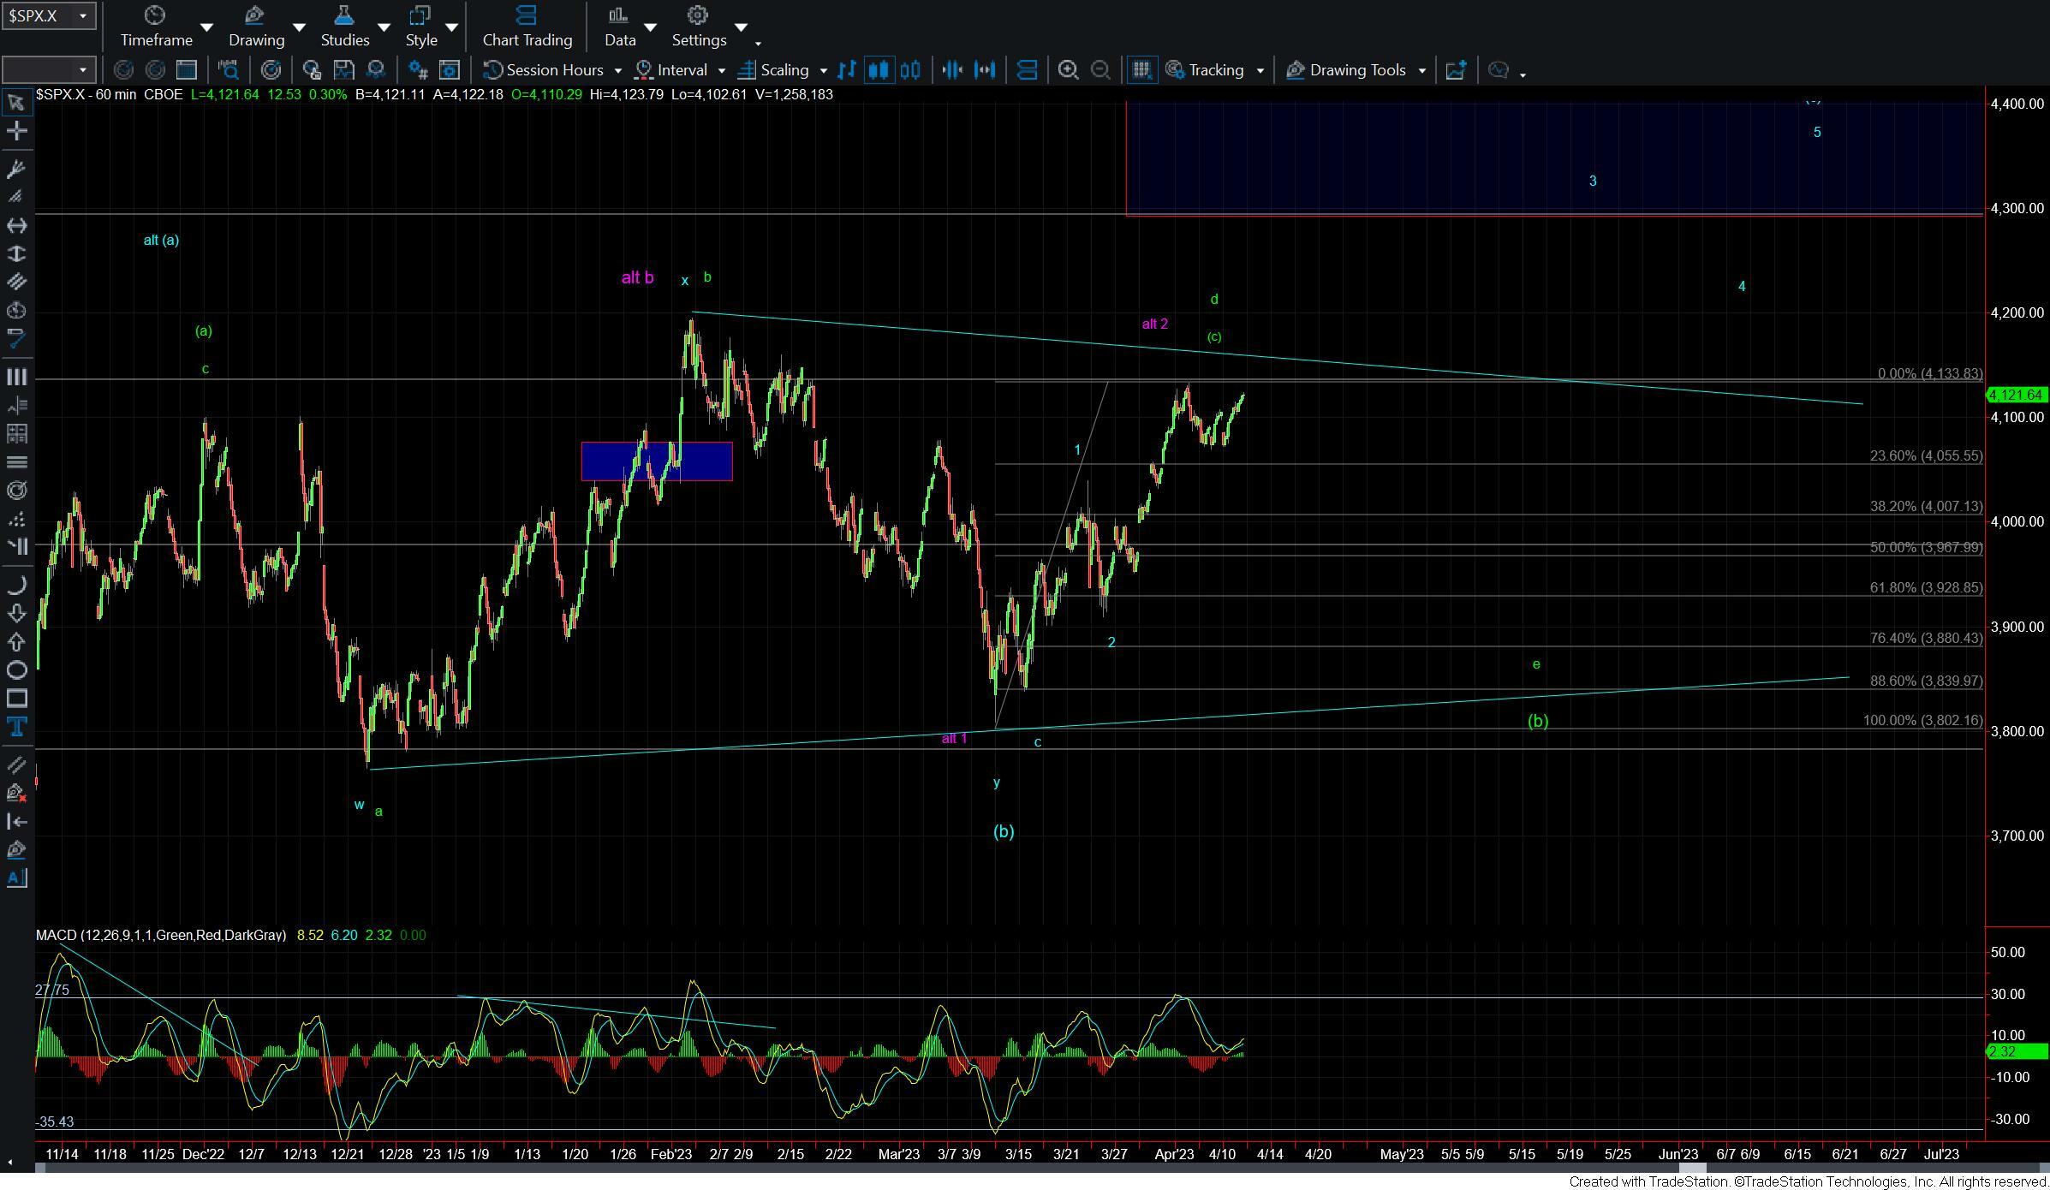Click the Zoom Out magnifier icon
The height and width of the screenshot is (1190, 2050).
(x=1100, y=70)
